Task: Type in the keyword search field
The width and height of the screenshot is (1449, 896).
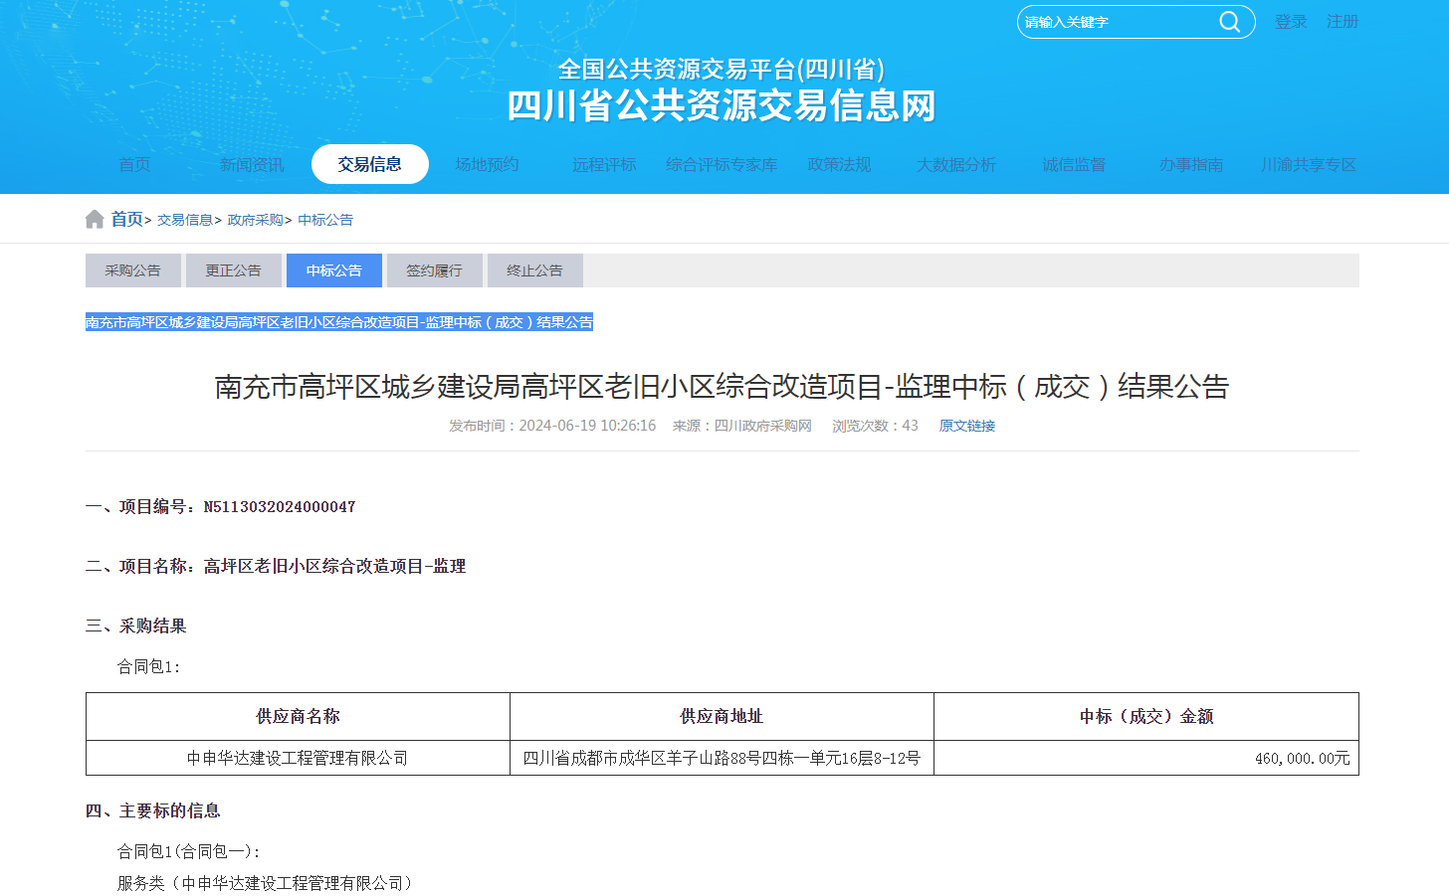Action: pyautogui.click(x=1115, y=22)
